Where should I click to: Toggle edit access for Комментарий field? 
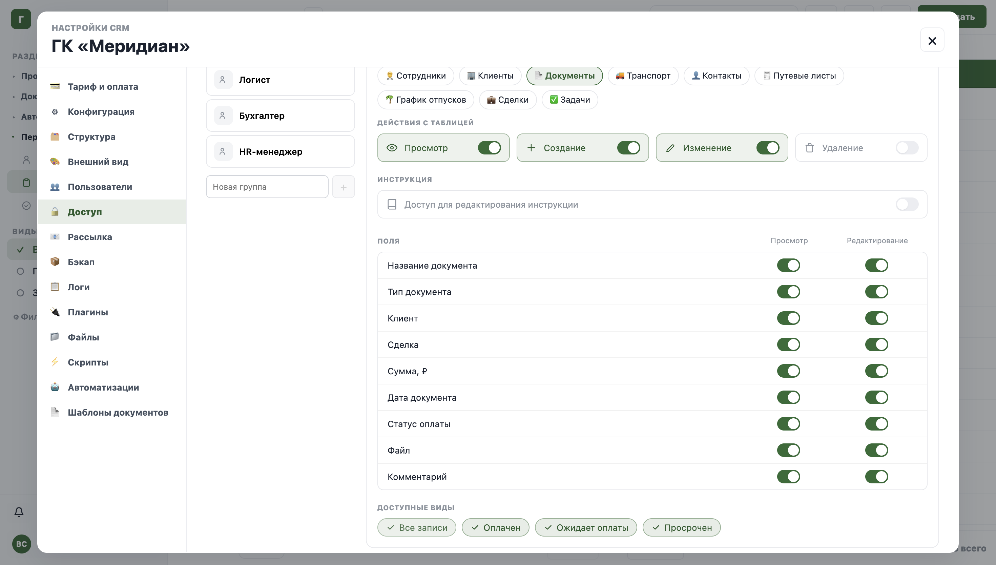876,477
